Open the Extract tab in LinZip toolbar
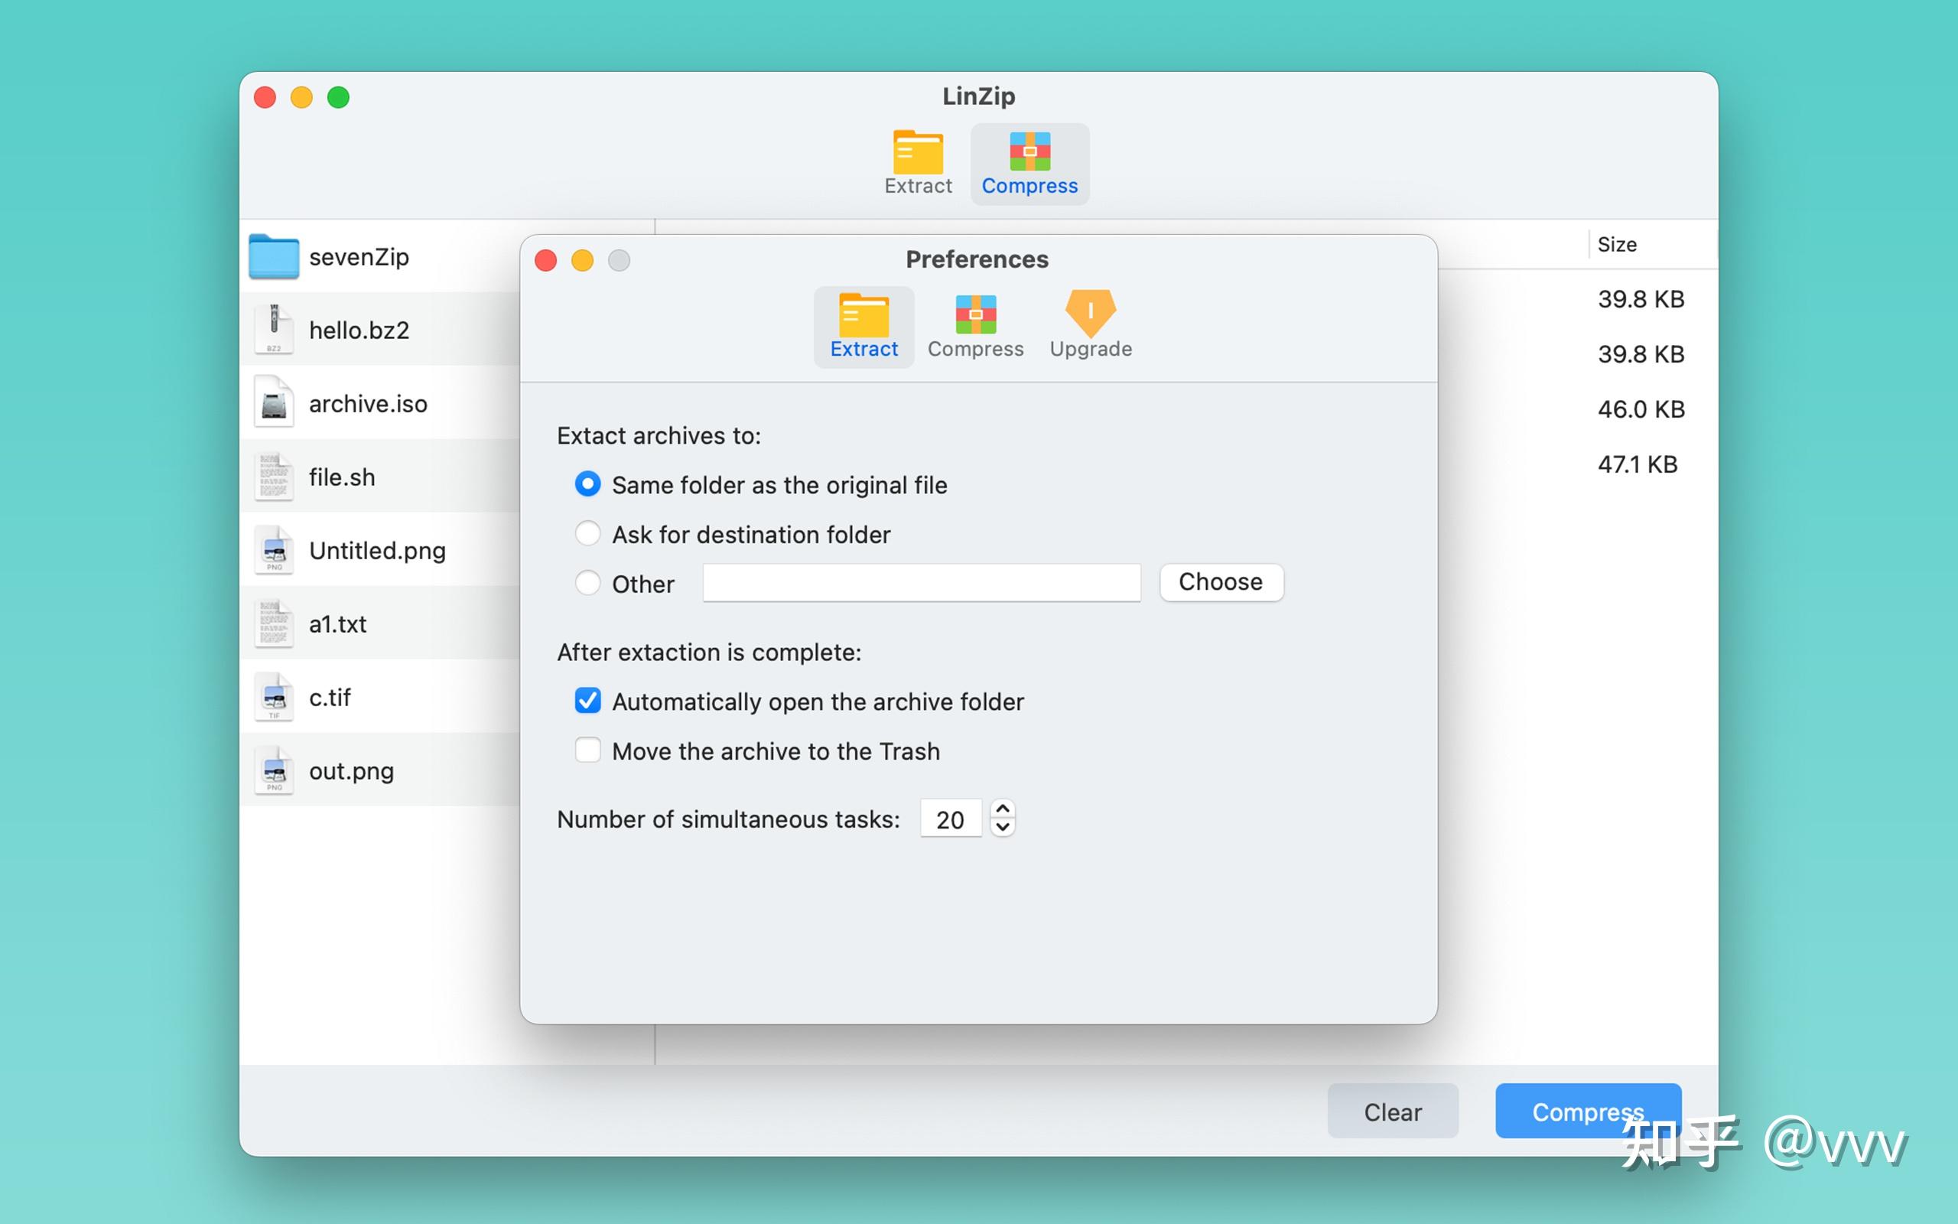The image size is (1958, 1224). [918, 164]
